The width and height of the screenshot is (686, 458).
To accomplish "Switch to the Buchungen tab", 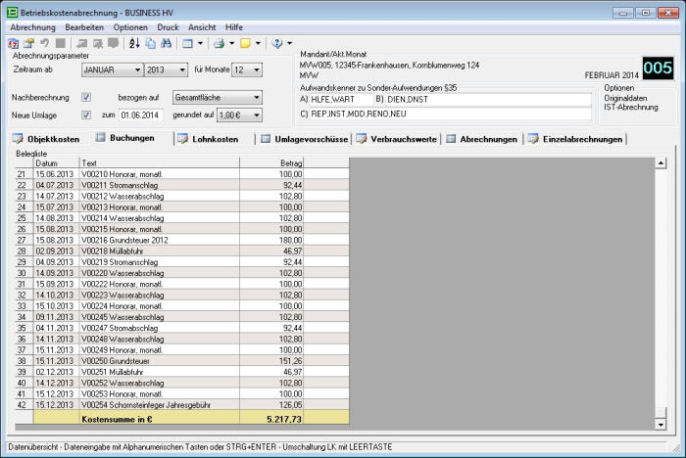I will click(x=125, y=138).
